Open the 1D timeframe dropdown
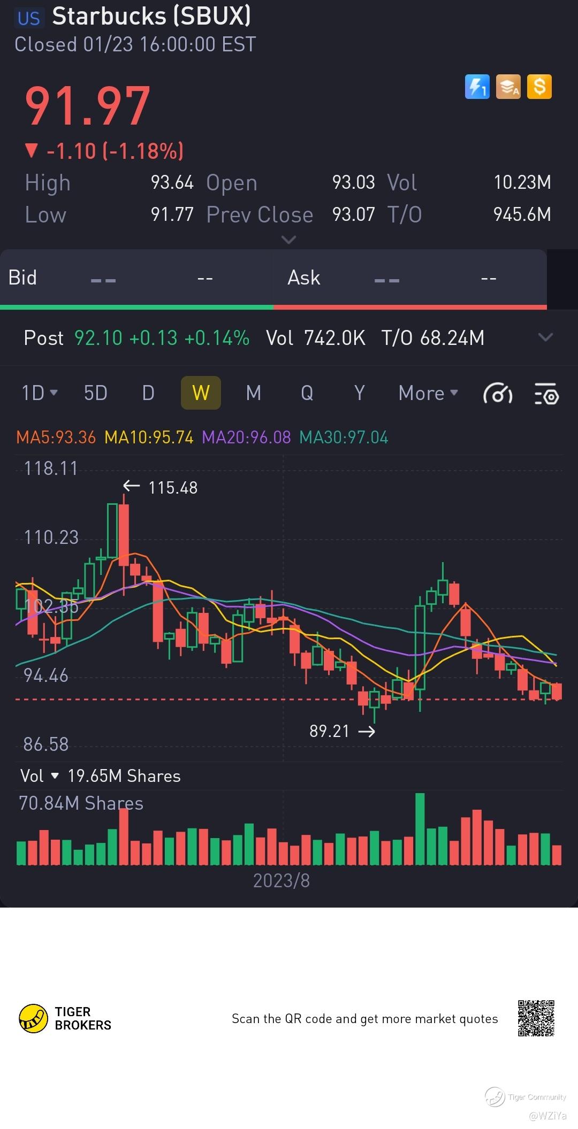This screenshot has width=578, height=1129. [x=39, y=393]
